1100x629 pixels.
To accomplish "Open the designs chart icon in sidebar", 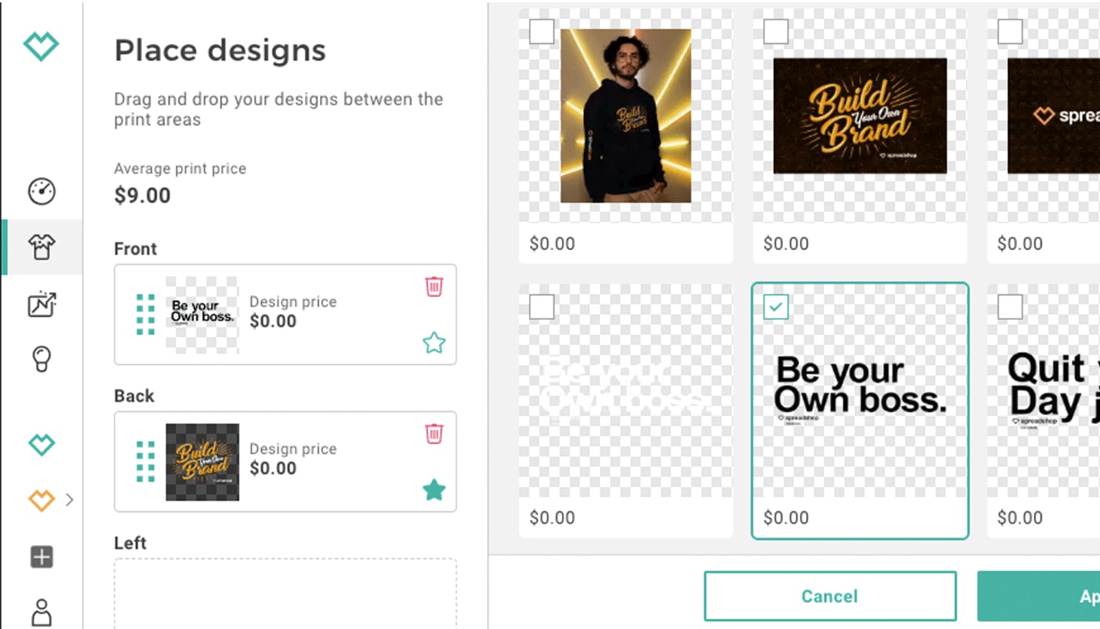I will point(42,304).
